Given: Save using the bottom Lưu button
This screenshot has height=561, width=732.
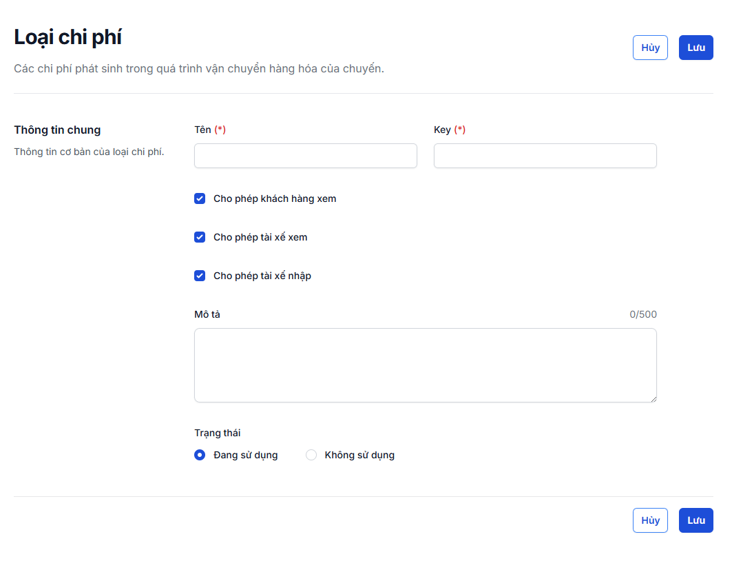Looking at the screenshot, I should click(696, 520).
